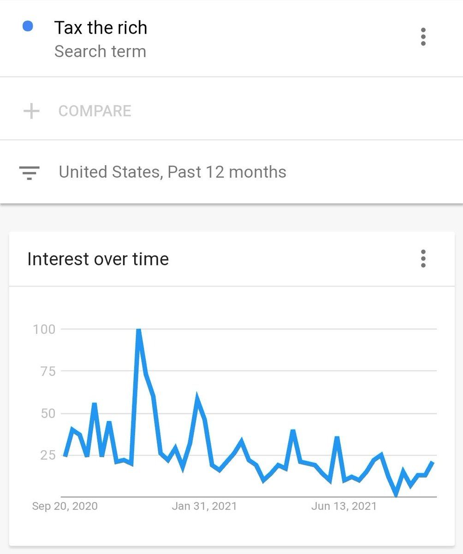
Task: Click the "Jan 31, 2021" axis date
Action: pyautogui.click(x=204, y=506)
